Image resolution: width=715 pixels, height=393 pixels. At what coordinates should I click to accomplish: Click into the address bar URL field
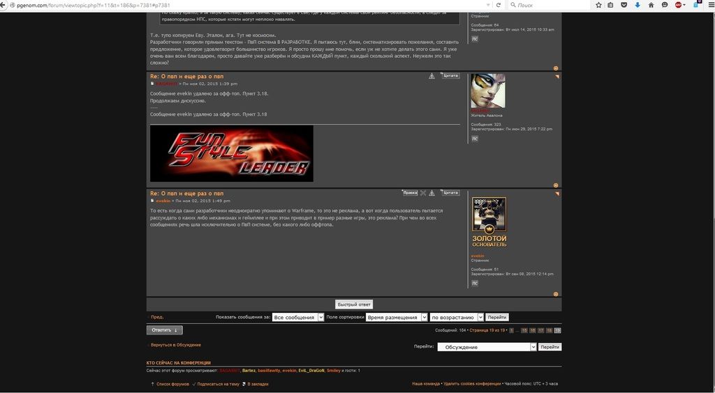click(246, 5)
